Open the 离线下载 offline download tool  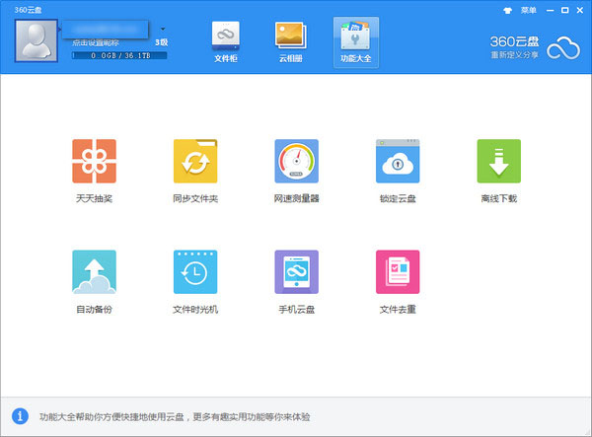pos(498,161)
